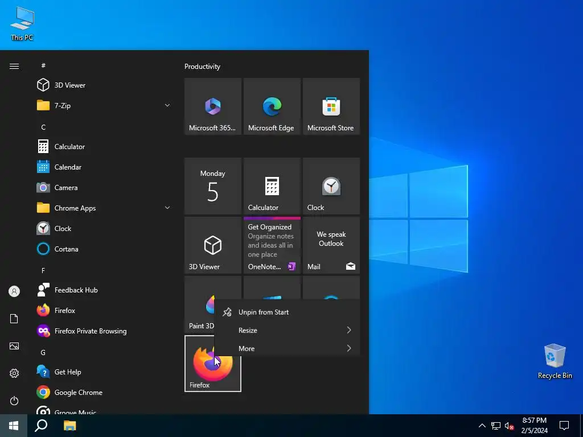Open File Explorer from the taskbar
The width and height of the screenshot is (583, 437).
coord(69,426)
